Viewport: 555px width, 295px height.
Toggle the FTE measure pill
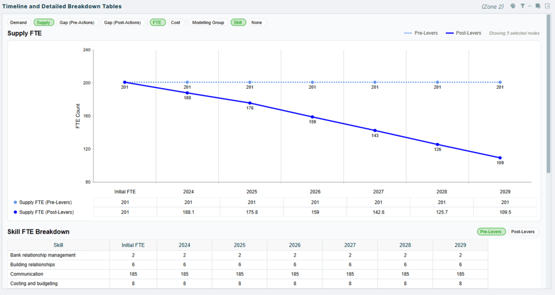pyautogui.click(x=157, y=23)
